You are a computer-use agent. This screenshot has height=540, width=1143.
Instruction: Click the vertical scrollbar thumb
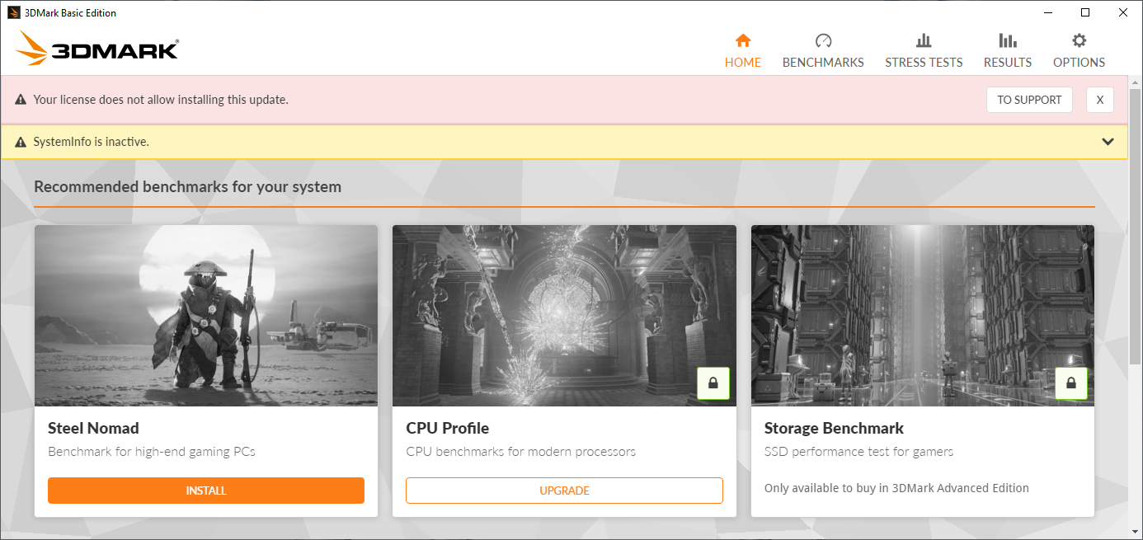point(1136,227)
